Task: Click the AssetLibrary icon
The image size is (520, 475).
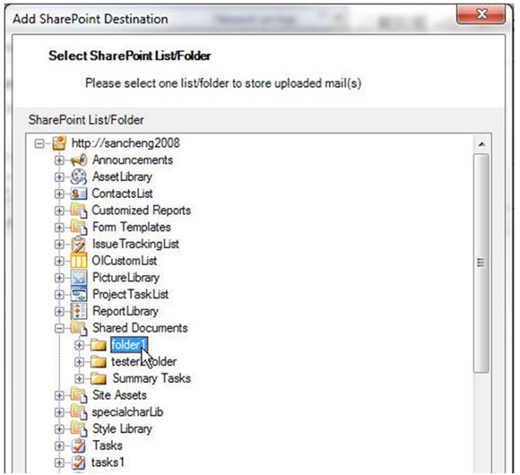Action: click(79, 177)
